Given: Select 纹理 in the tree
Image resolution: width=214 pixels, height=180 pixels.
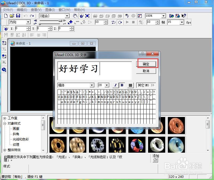Looking at the screenshot, I should coord(16,144).
